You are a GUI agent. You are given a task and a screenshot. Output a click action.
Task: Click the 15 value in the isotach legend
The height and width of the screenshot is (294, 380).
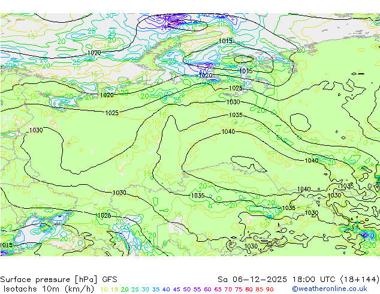tap(114, 289)
